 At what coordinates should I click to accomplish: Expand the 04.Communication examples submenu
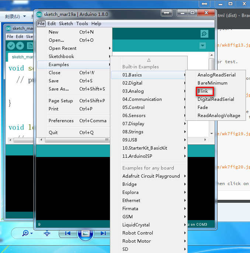pyautogui.click(x=149, y=99)
